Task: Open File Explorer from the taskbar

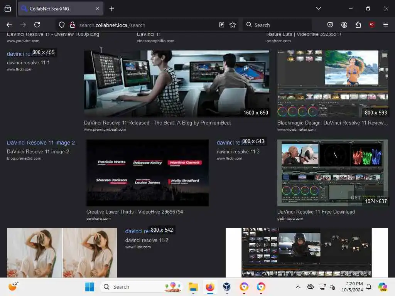Action: tap(193, 287)
